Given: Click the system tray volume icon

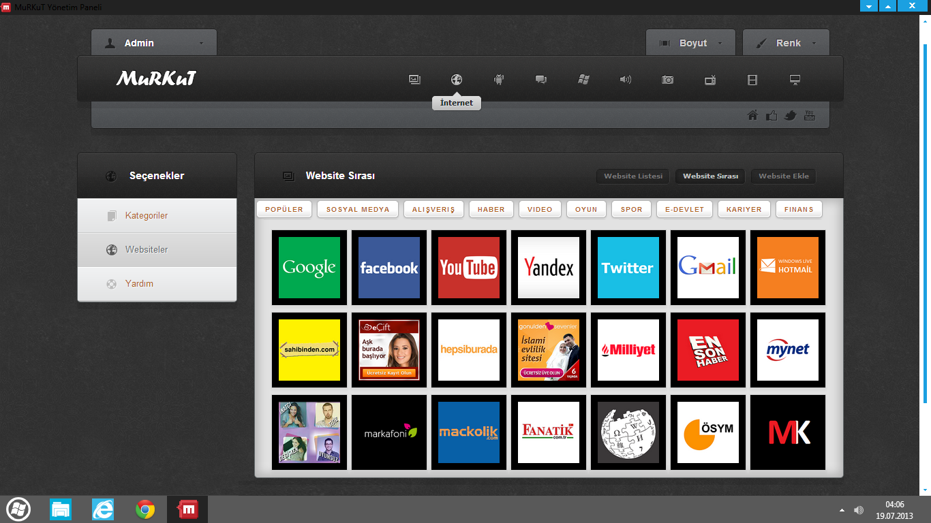Looking at the screenshot, I should 859,510.
